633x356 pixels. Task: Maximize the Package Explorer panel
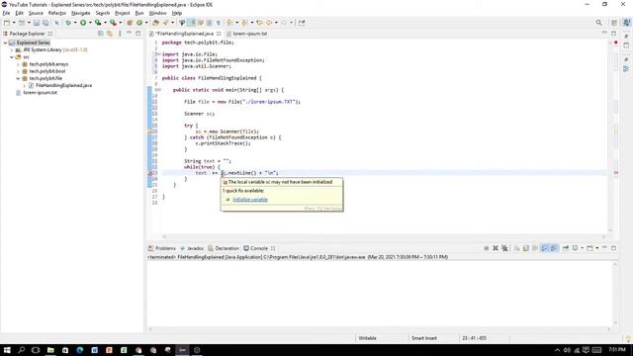[138, 33]
